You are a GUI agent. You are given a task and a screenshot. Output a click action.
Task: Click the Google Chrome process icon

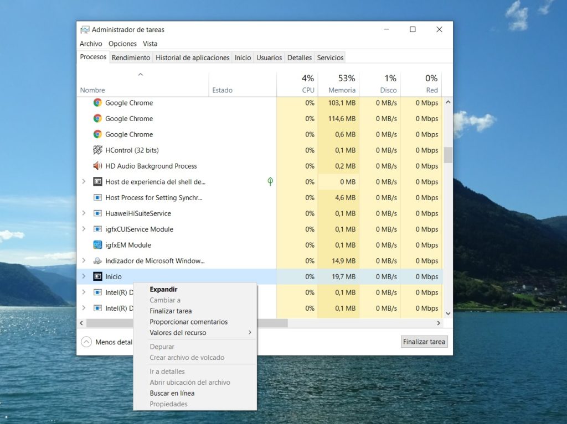coord(97,103)
